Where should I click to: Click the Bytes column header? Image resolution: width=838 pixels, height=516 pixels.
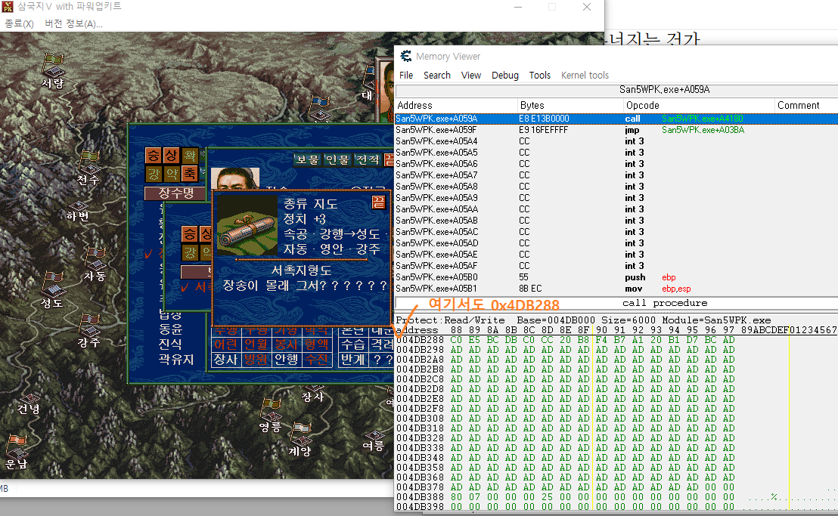coord(570,105)
